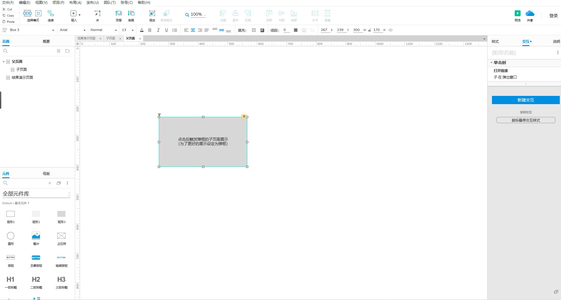Switch to the 概要 outline tab
The height and width of the screenshot is (300, 561).
46,42
